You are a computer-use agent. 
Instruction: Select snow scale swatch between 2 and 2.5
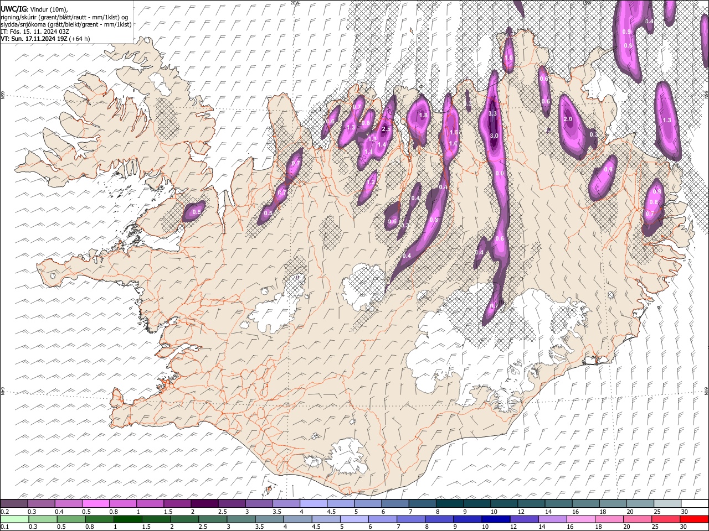point(204,503)
